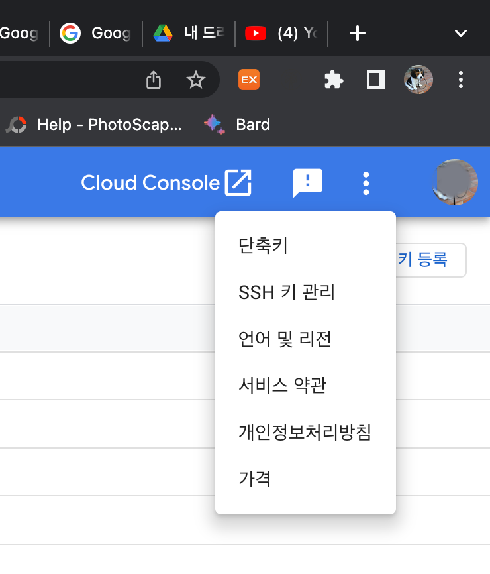The width and height of the screenshot is (490, 574).
Task: Open 서비스 약관 menu item
Action: pyautogui.click(x=305, y=385)
